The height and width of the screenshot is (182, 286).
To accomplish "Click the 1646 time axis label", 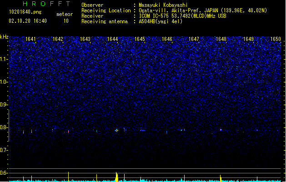I will pos(167,39).
